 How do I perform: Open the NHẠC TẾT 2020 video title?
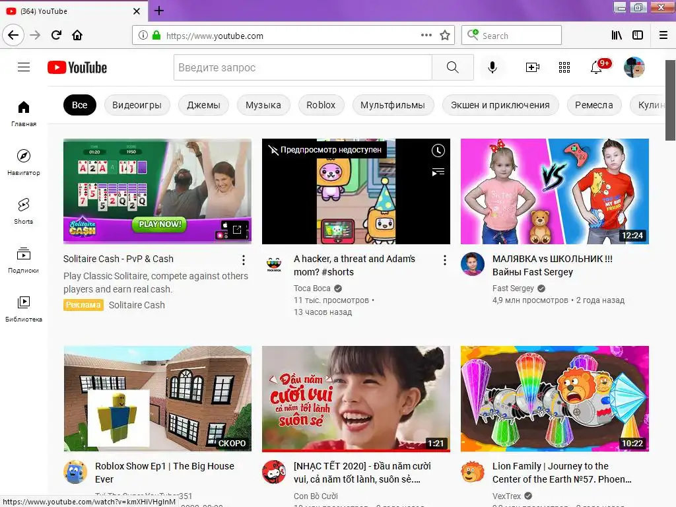click(362, 473)
